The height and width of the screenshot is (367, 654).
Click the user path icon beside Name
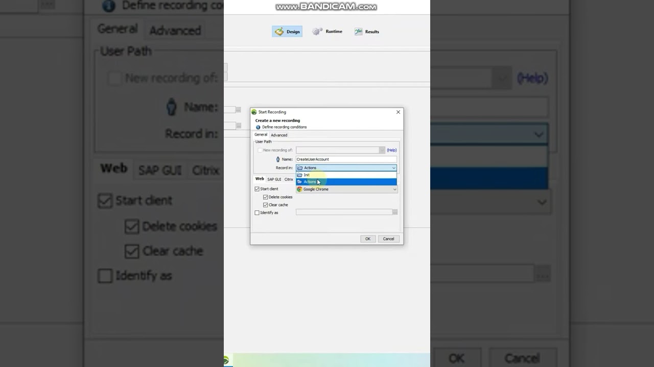pos(278,160)
